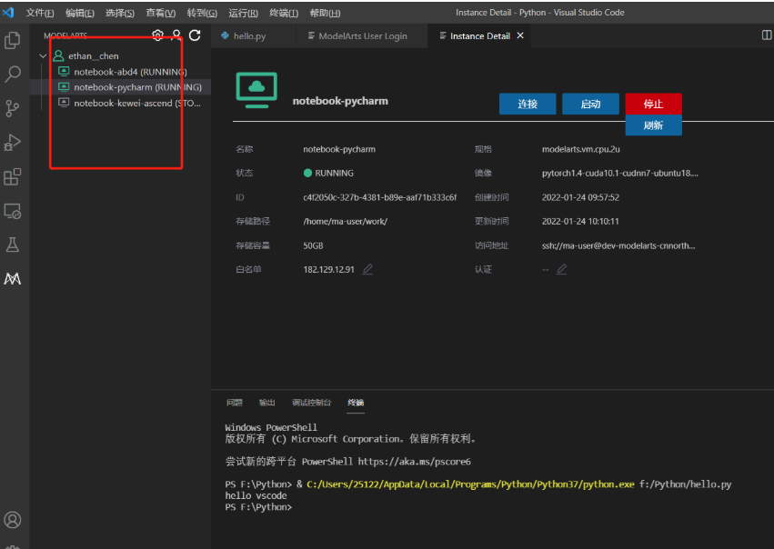
Task: Open Source Control view
Action: coord(13,108)
